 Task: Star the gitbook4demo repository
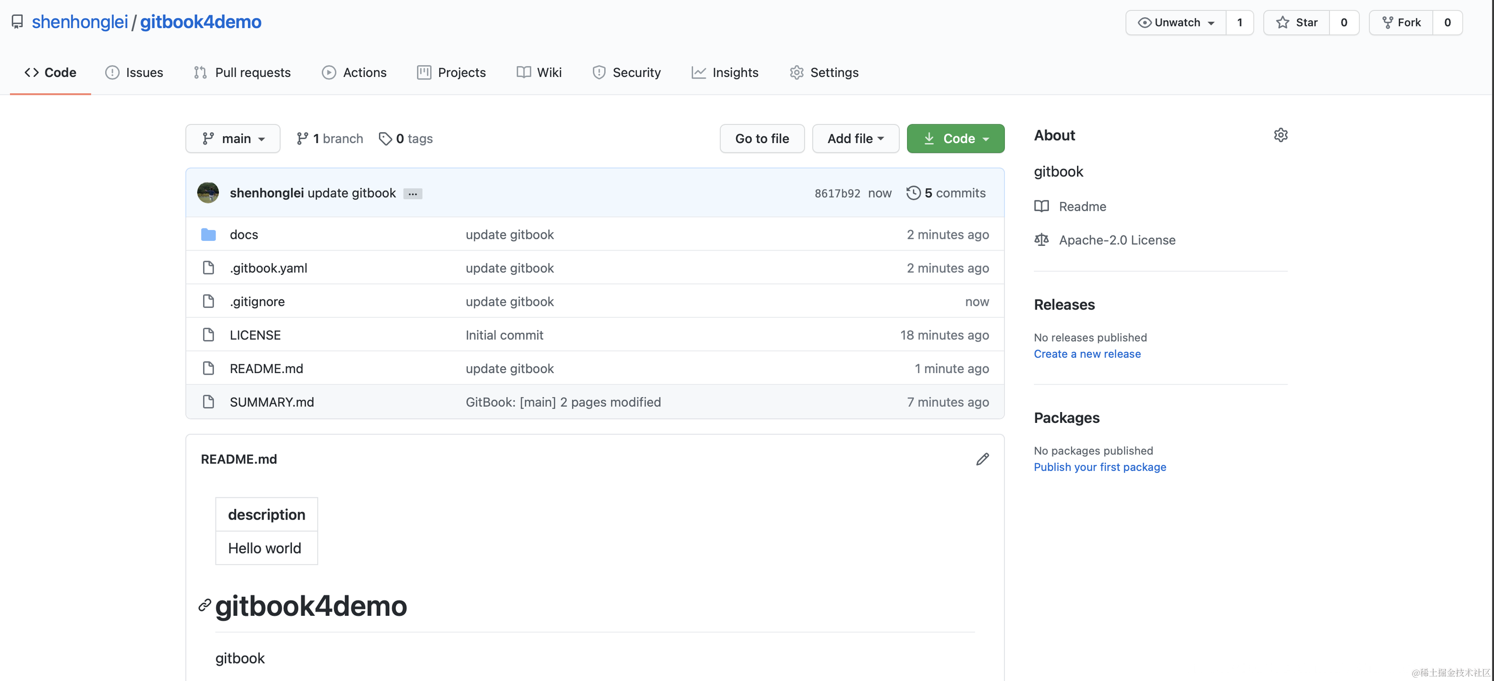(1297, 23)
